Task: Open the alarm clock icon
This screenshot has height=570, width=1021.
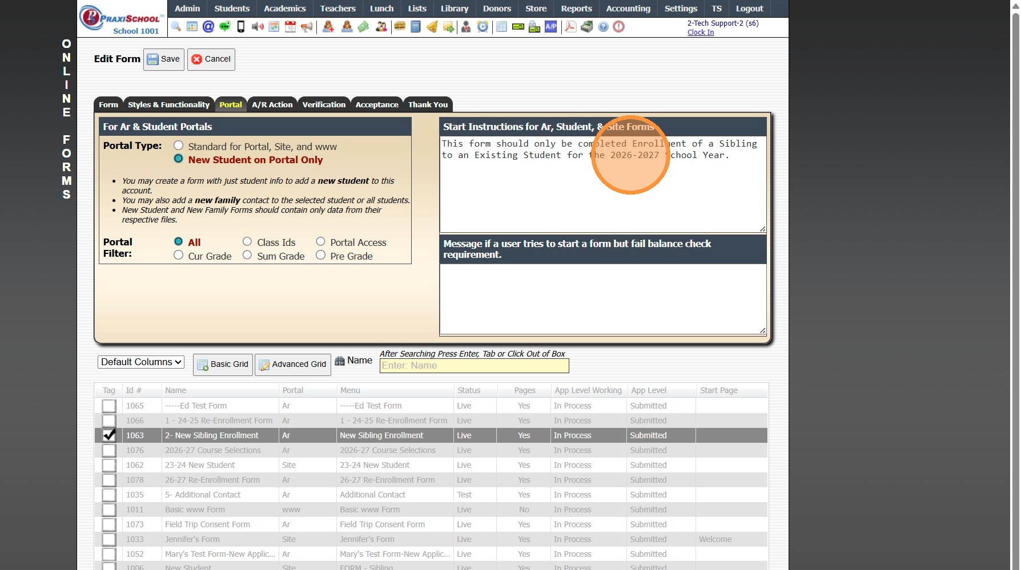Action: [x=483, y=27]
